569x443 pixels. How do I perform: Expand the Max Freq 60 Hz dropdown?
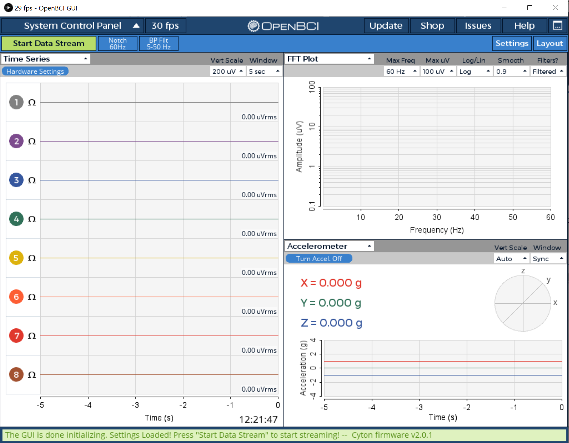click(x=401, y=71)
